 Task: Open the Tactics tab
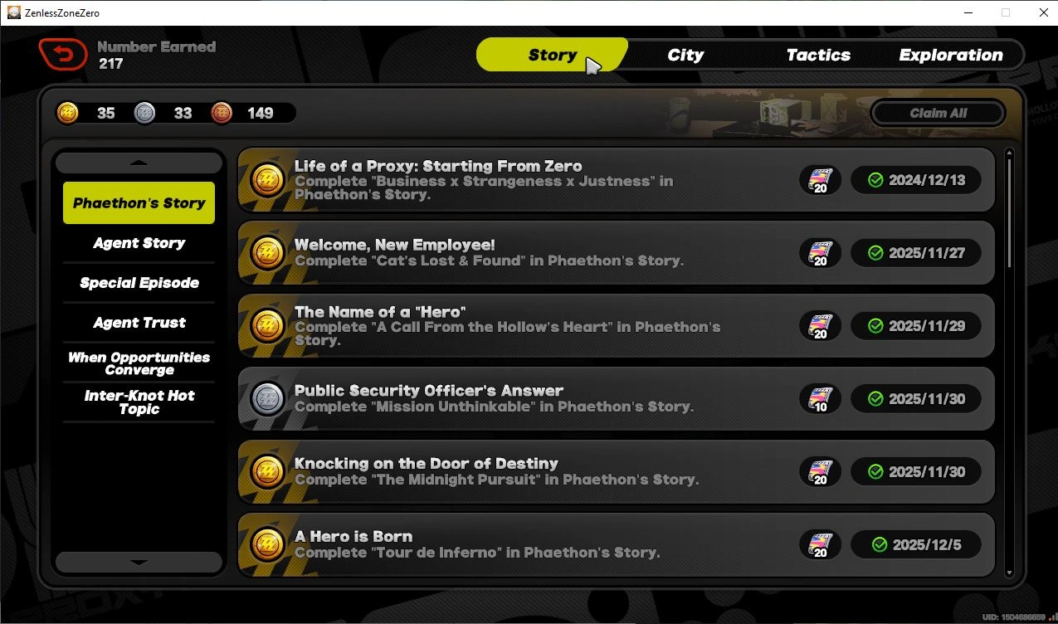tap(818, 55)
